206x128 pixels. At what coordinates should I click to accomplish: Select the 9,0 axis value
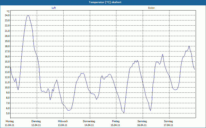tap(8, 93)
